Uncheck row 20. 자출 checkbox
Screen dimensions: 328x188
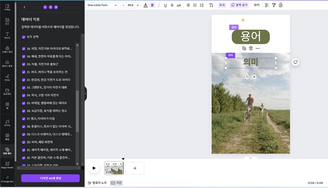24,64
